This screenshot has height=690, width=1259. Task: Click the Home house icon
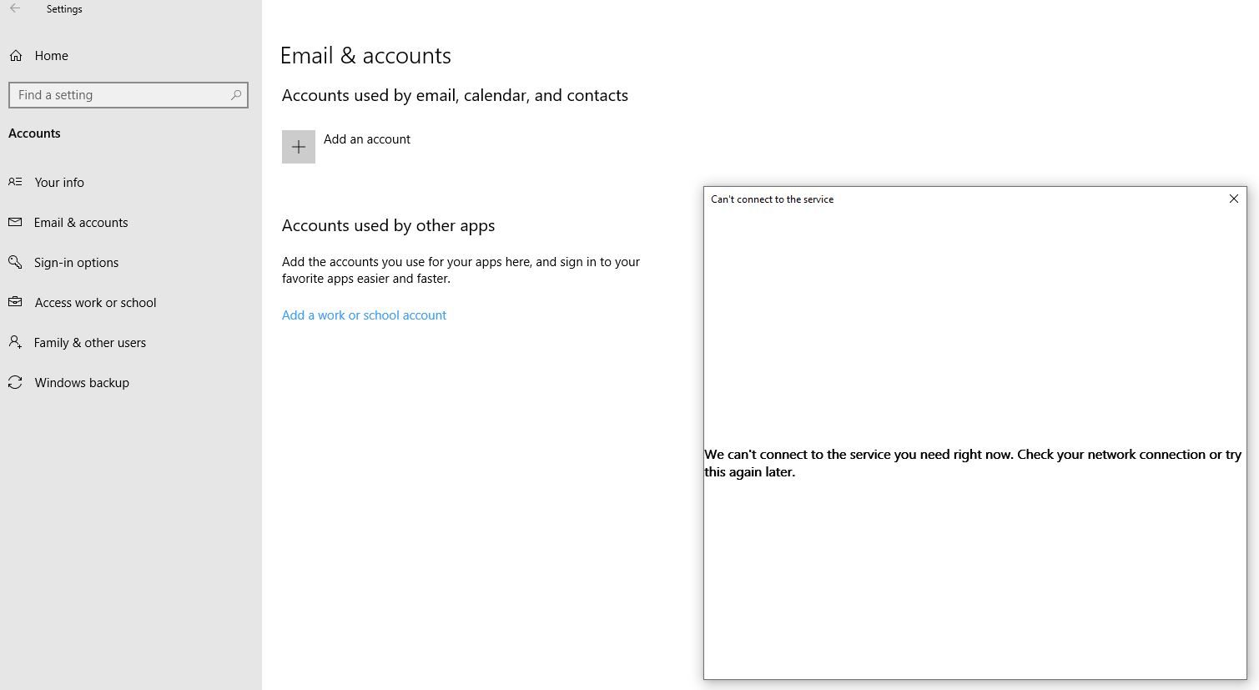pyautogui.click(x=16, y=56)
